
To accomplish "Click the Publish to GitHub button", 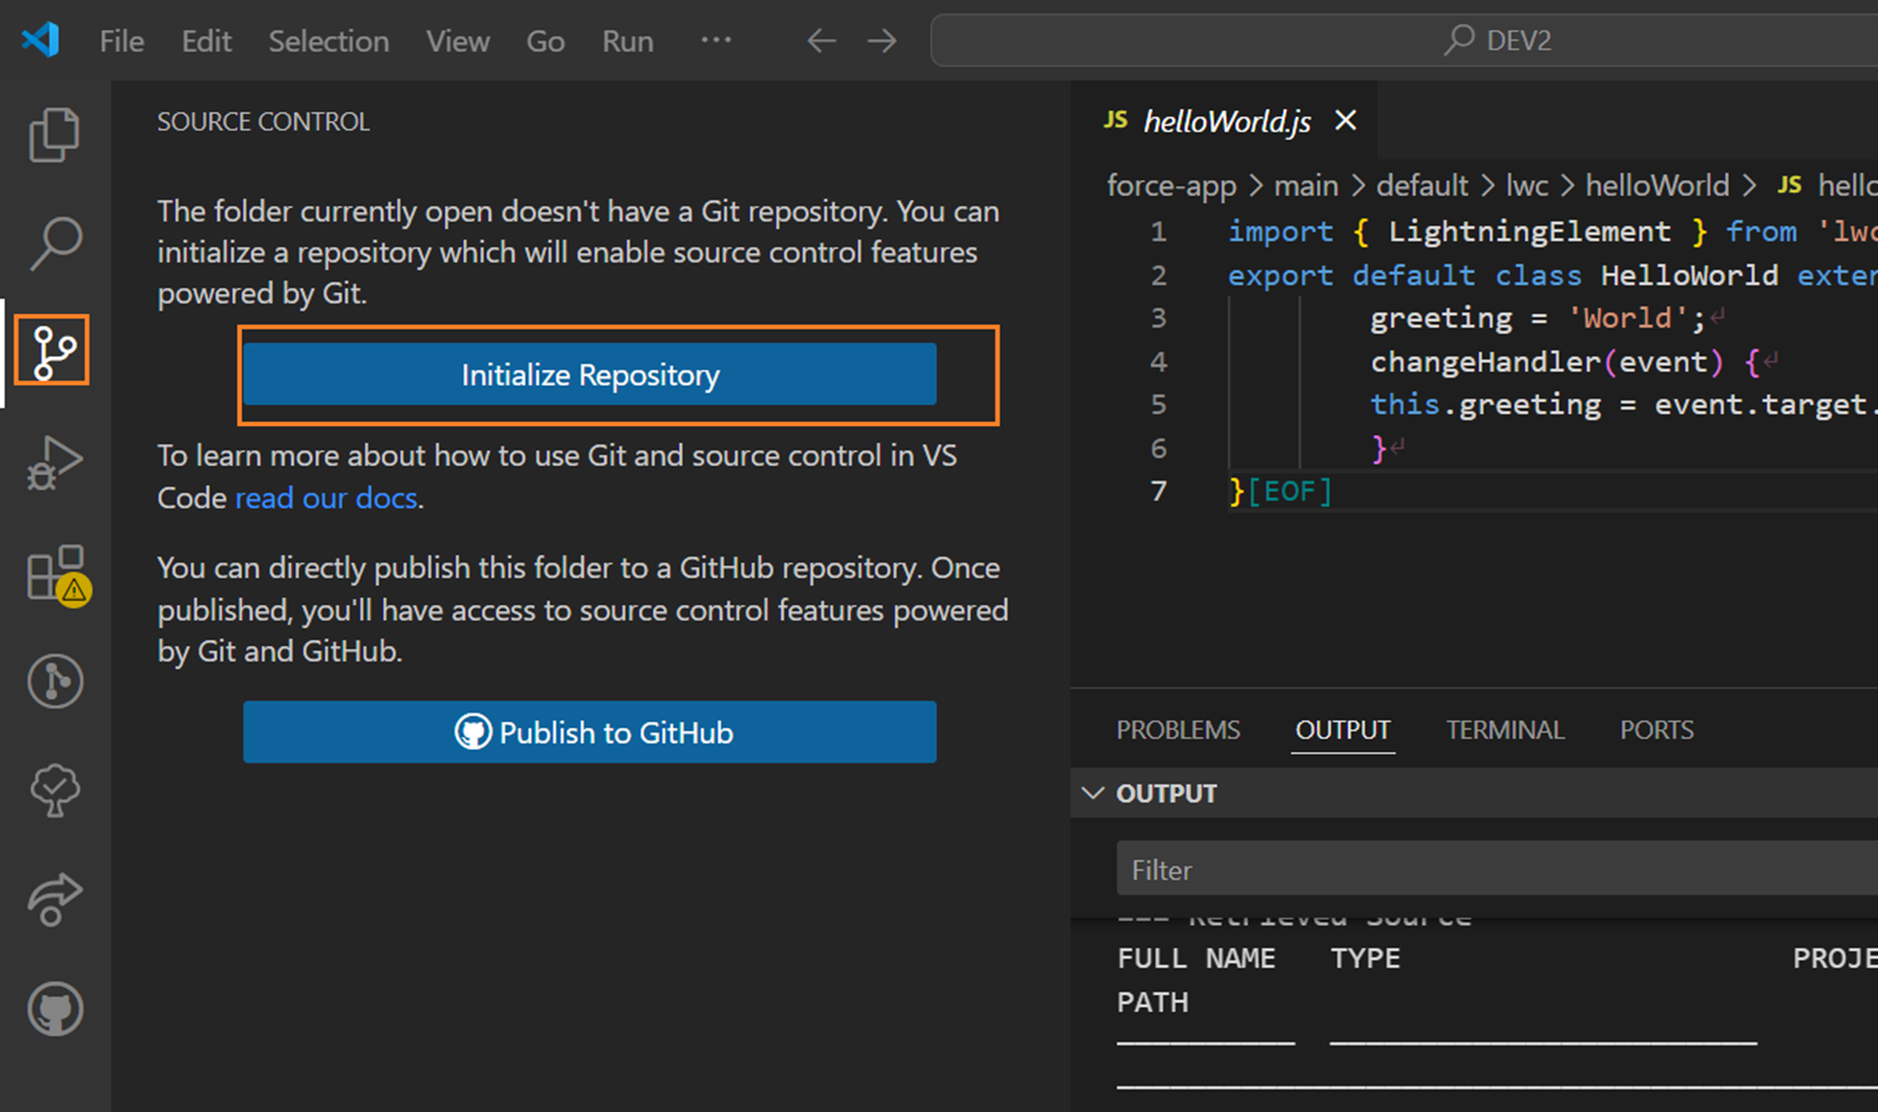I will click(590, 732).
